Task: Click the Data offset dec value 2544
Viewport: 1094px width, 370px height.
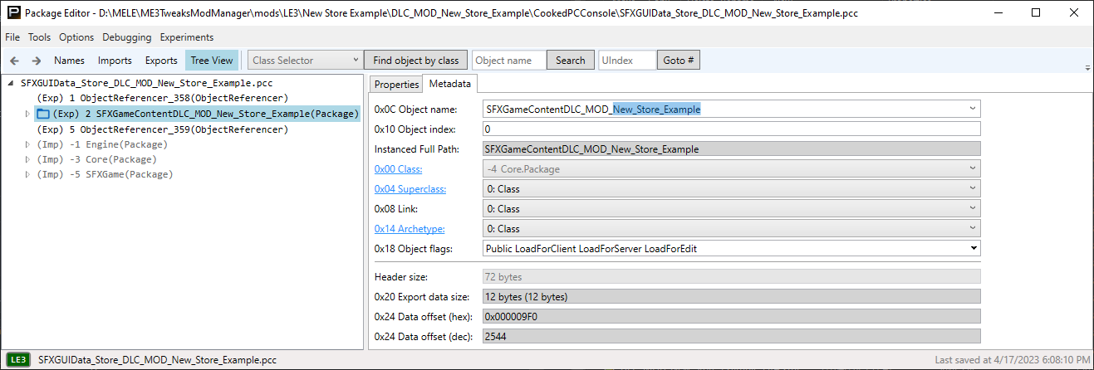Action: point(732,337)
